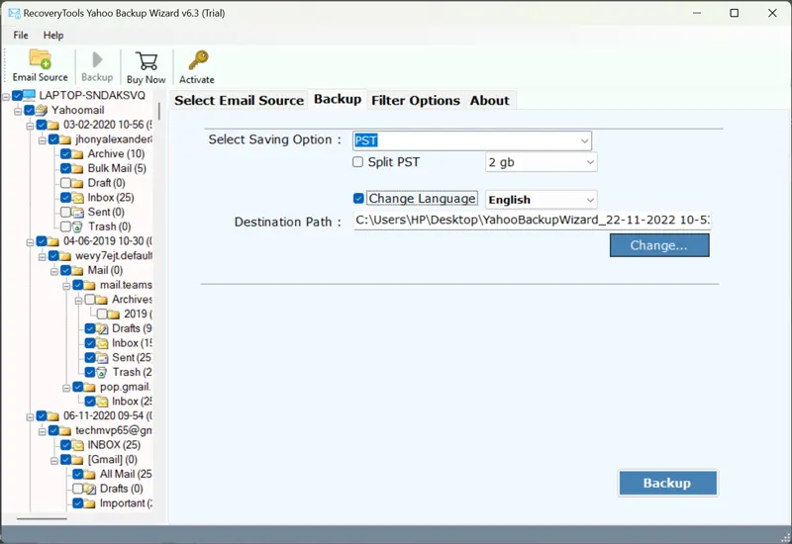Open the Buy Now cart icon
Screen dimensions: 792x544
147,60
